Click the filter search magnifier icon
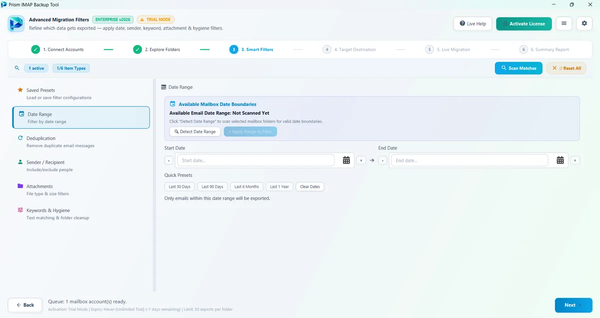The image size is (600, 318). click(17, 68)
